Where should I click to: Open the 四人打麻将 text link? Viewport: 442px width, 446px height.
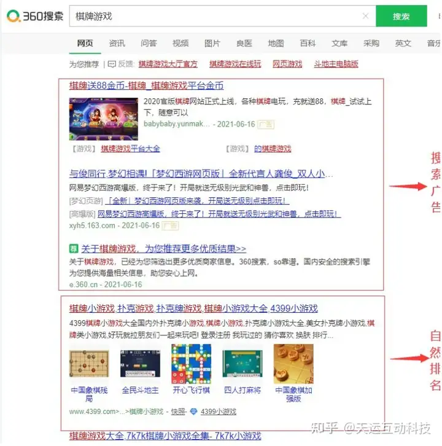coord(242,390)
